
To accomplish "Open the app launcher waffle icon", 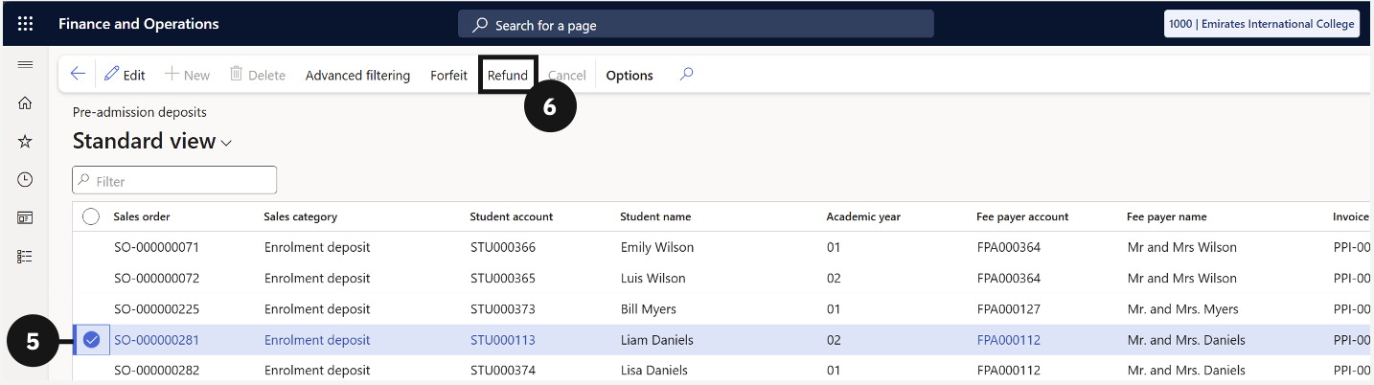I will (x=26, y=24).
